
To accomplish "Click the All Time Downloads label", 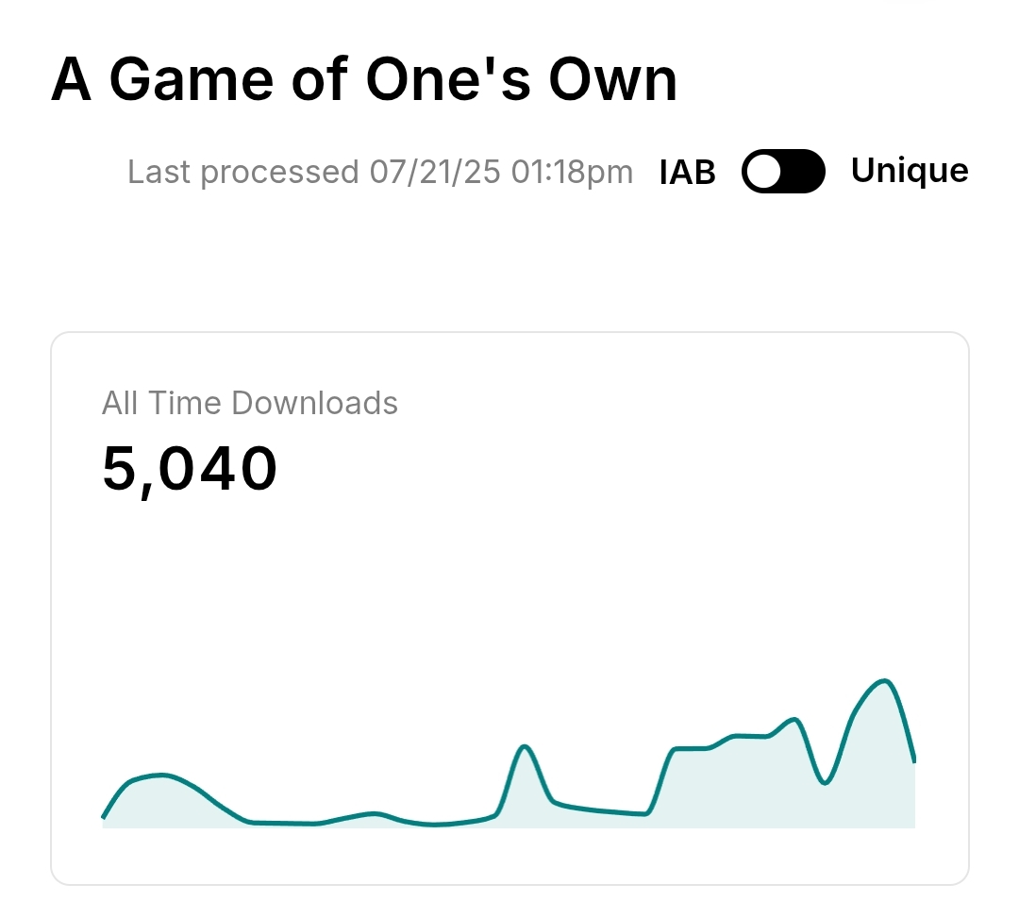I will coord(250,403).
